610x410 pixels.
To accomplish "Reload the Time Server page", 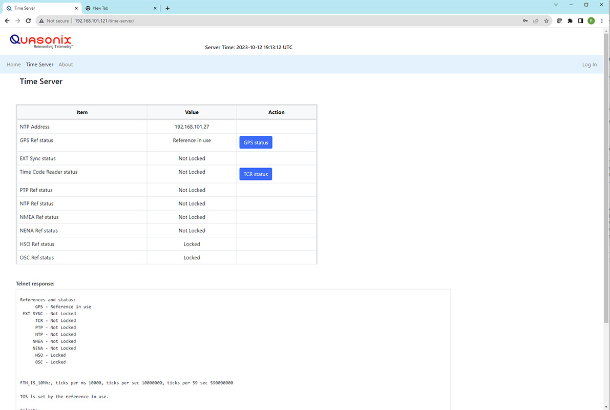I will point(29,21).
